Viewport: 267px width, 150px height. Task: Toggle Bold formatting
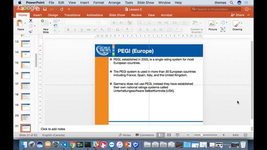tap(68, 30)
